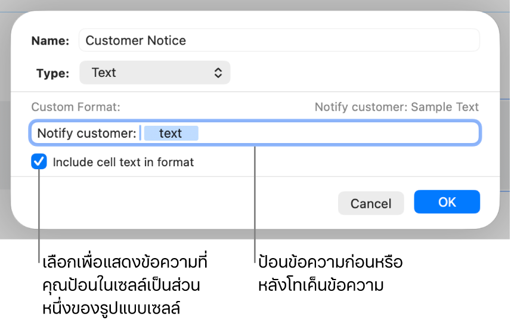Click the 'Name:' label
This screenshot has height=326, width=511.
[50, 41]
